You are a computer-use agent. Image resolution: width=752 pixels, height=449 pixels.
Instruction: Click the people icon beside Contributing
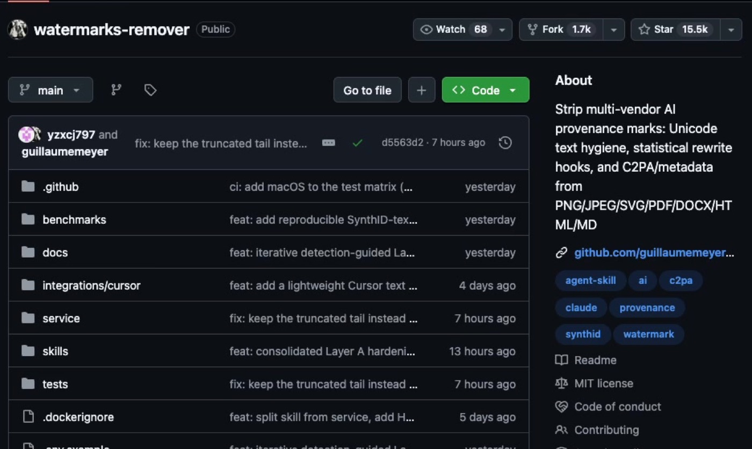pyautogui.click(x=561, y=430)
